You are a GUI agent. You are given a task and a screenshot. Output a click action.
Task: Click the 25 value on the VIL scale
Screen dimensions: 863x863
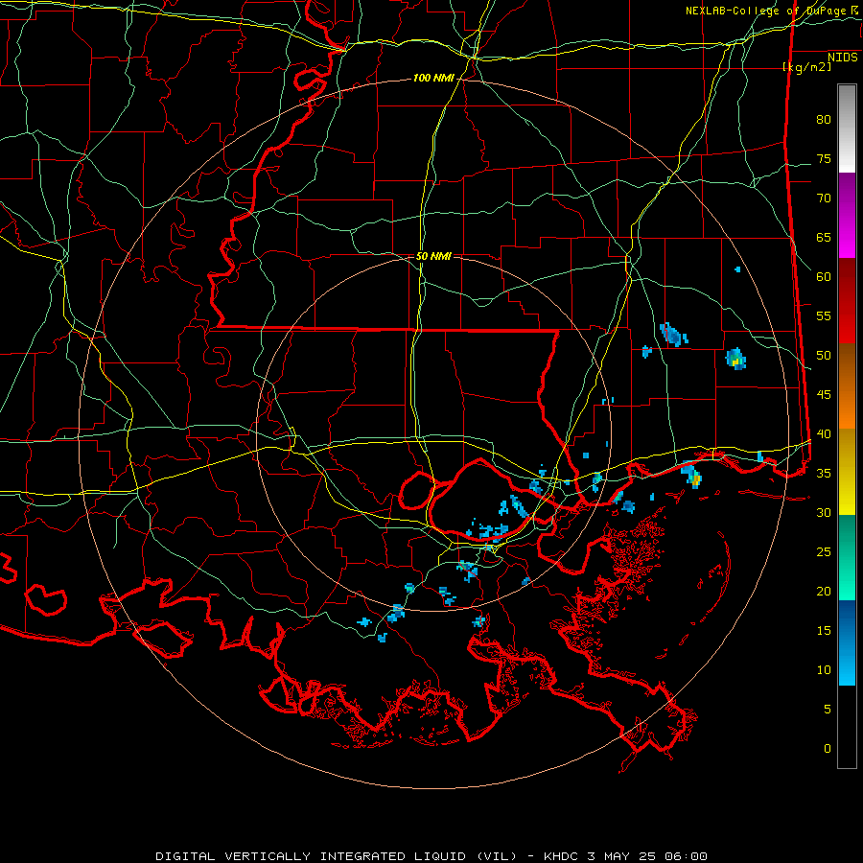tap(824, 551)
